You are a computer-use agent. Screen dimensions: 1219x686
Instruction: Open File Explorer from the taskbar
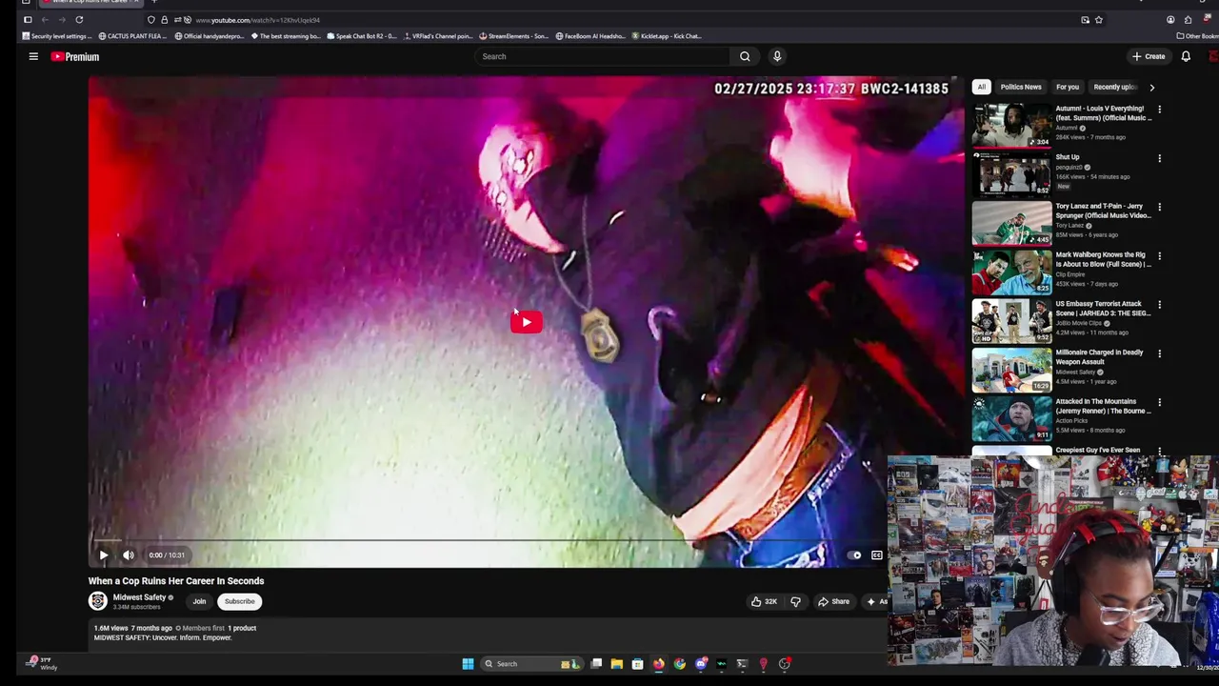(616, 664)
